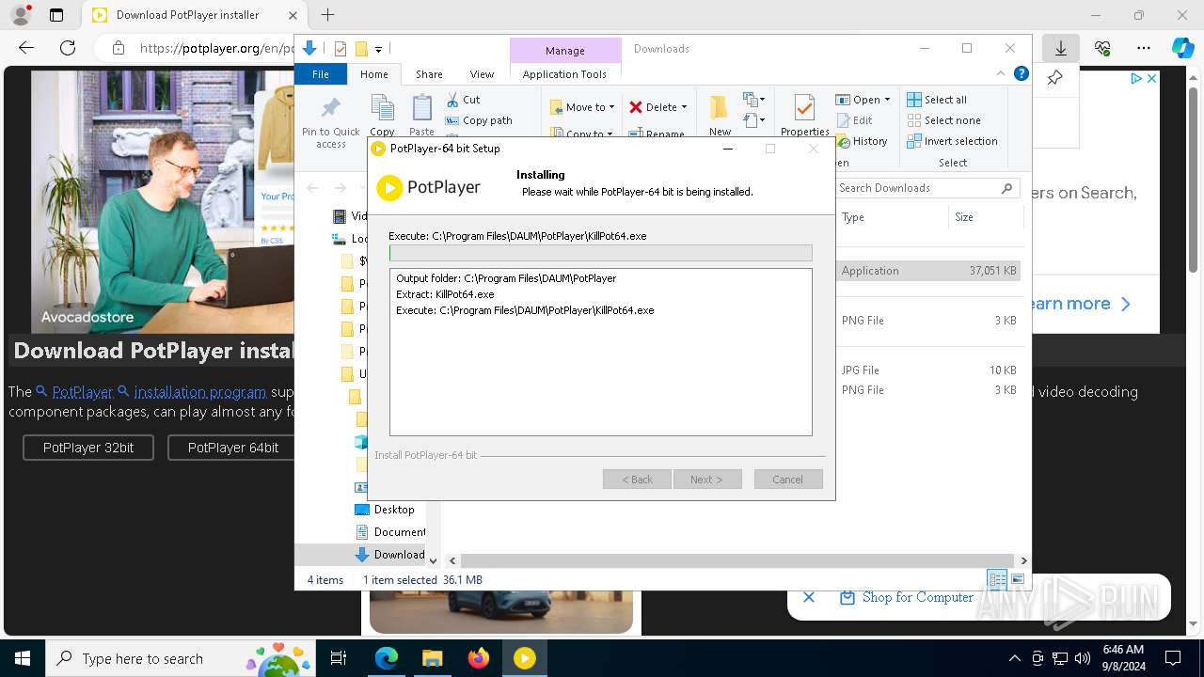Open the File tab in Explorer
The width and height of the screenshot is (1204, 677).
pyautogui.click(x=321, y=74)
